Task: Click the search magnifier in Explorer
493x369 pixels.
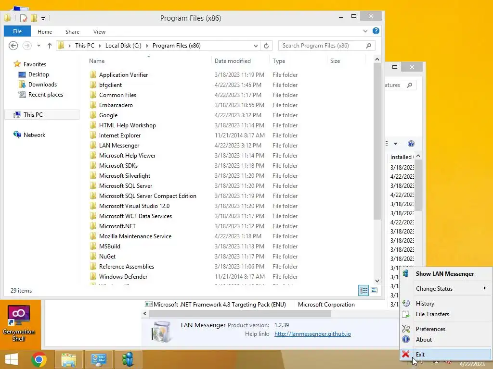Action: pyautogui.click(x=368, y=46)
